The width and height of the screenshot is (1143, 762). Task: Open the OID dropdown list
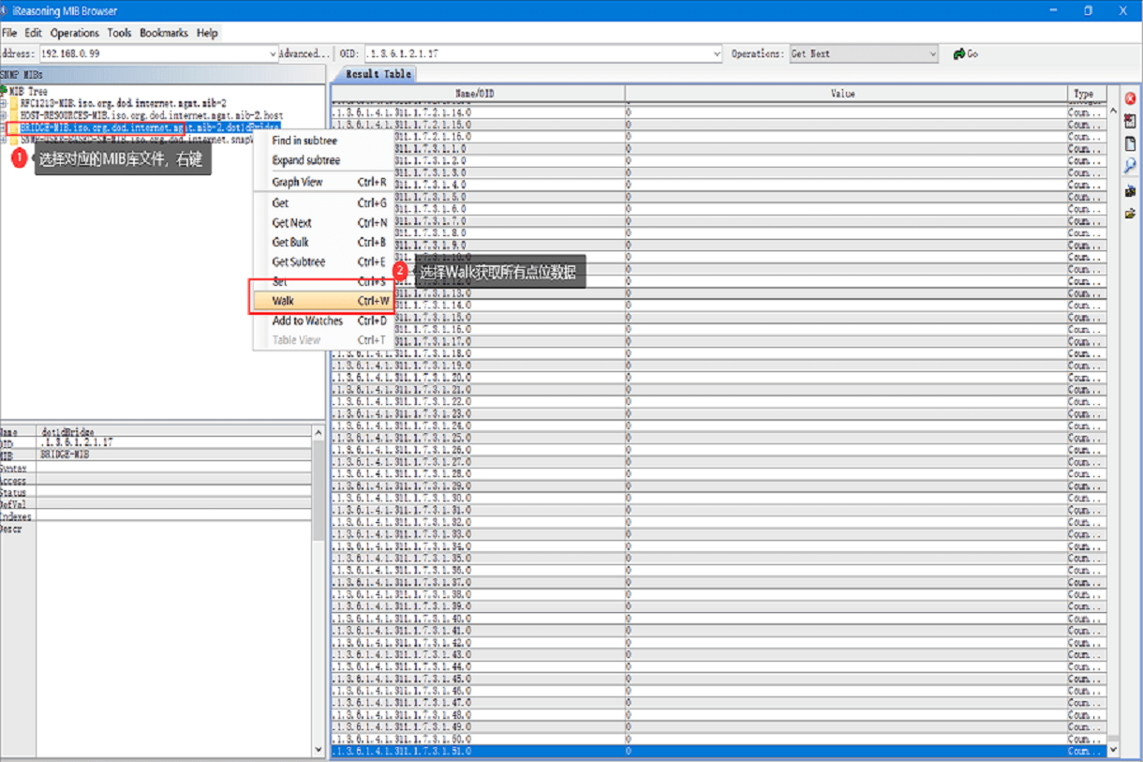pos(717,54)
